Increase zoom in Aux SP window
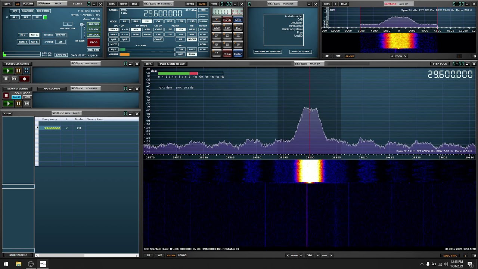This screenshot has height=269, width=478. click(405, 56)
